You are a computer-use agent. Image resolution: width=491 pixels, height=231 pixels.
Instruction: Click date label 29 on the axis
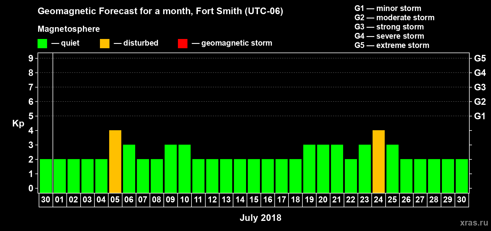(448, 200)
